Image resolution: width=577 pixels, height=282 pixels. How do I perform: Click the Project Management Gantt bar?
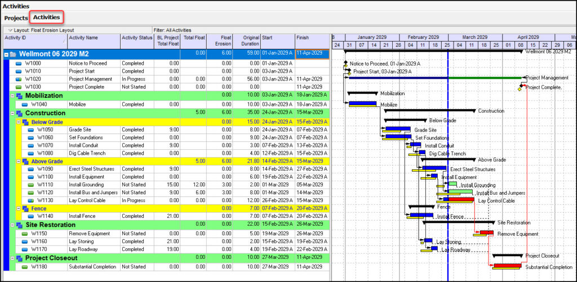[x=435, y=78]
